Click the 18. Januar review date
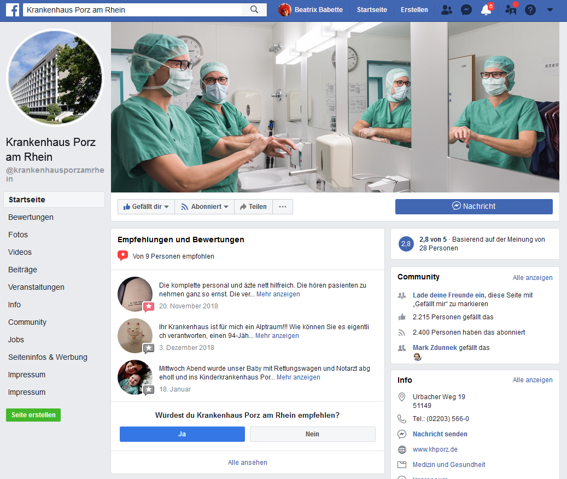Viewport: 567px width, 479px height. 175,389
